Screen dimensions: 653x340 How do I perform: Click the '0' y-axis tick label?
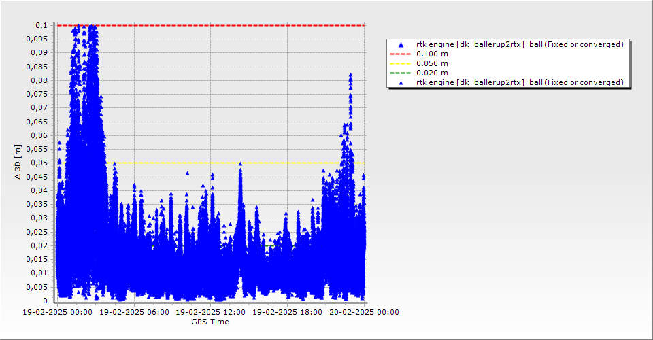[x=46, y=301]
